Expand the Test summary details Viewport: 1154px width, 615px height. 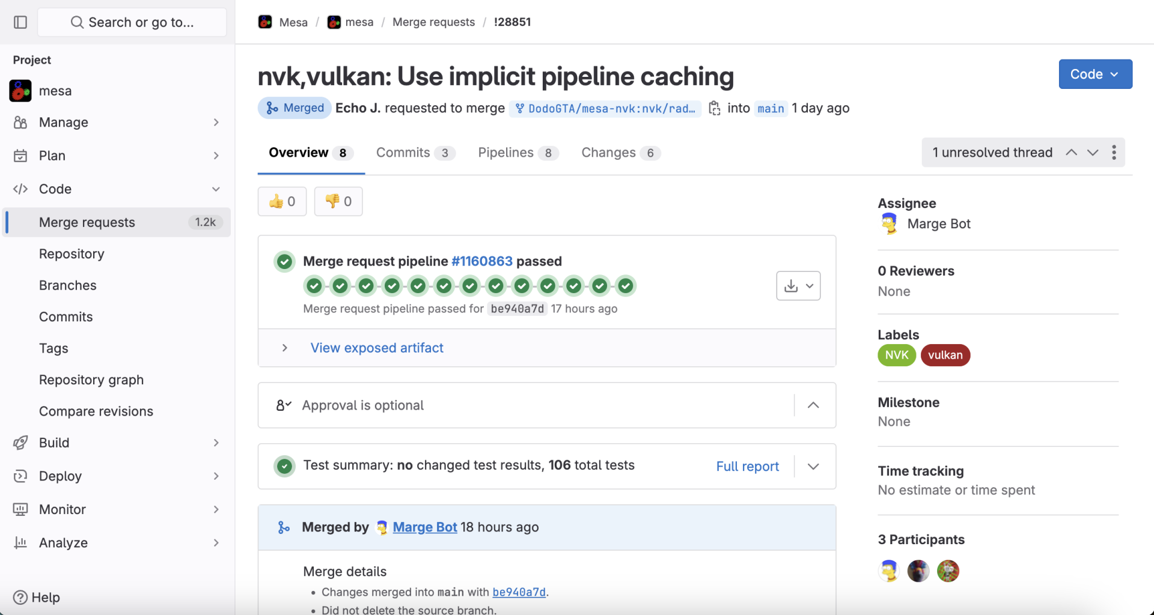(813, 467)
